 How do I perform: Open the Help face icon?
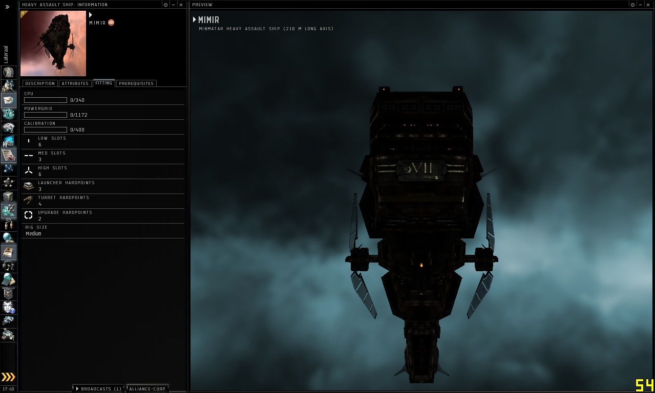[8, 307]
